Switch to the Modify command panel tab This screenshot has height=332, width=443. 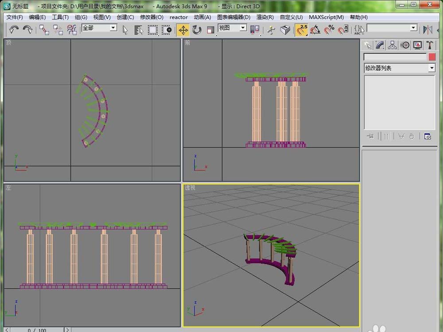pos(380,45)
